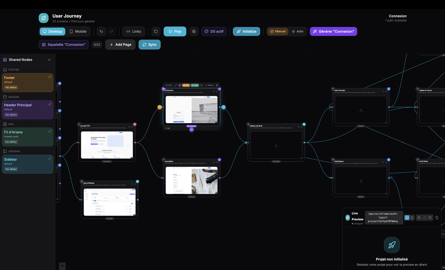This screenshot has height=270, width=445.
Task: Click purple magic wand in Connexion toolbar
Action: click(x=180, y=85)
